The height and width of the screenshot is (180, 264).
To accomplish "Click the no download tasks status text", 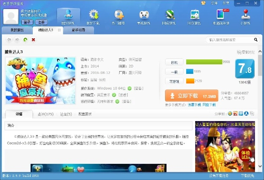I will coord(219,176).
